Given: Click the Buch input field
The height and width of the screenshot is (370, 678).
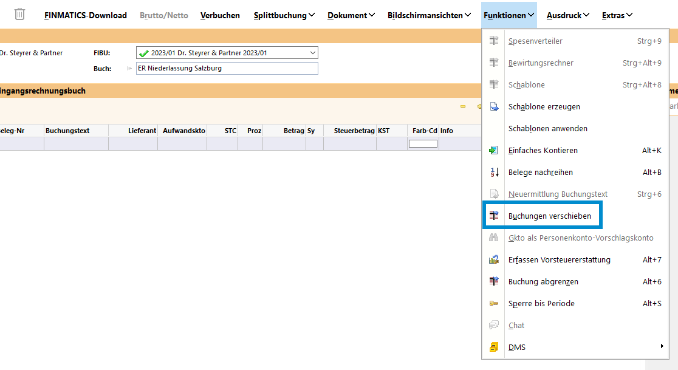Looking at the screenshot, I should click(227, 69).
